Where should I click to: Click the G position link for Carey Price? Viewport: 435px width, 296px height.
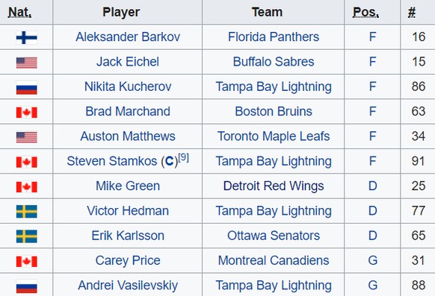(x=372, y=260)
